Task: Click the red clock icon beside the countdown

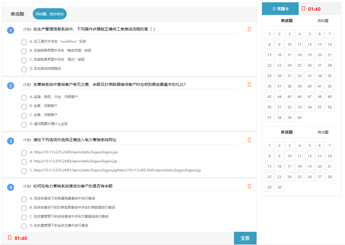Action: point(303,8)
